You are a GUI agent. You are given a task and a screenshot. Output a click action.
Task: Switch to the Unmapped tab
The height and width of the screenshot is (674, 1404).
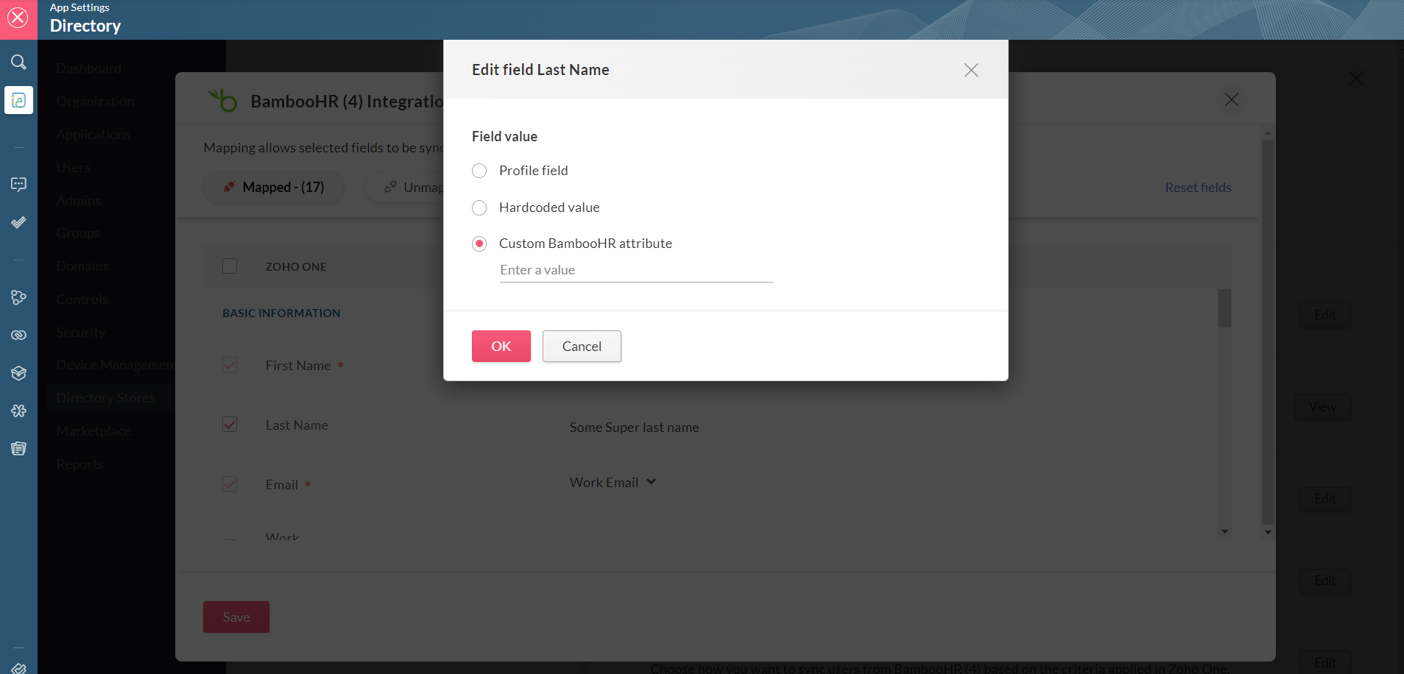[404, 188]
